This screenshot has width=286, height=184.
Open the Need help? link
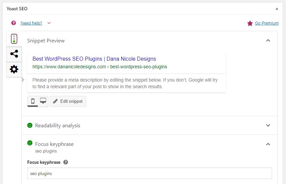31,23
